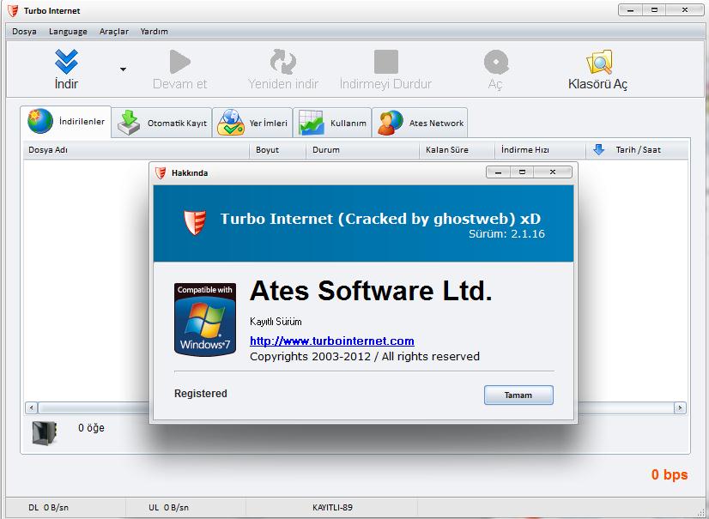Close the Hakkında dialog window
This screenshot has height=519, width=709.
pyautogui.click(x=553, y=172)
